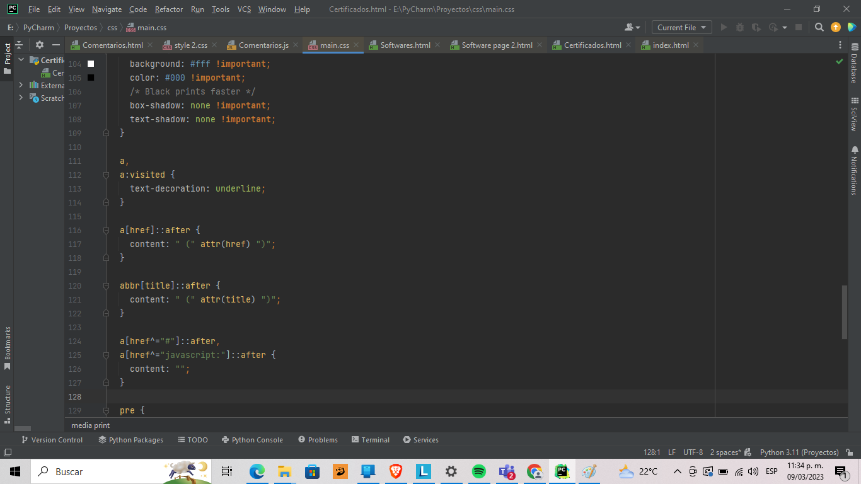Click the tool windows quick access icon in status bar
Screen dimensions: 861x484
[8, 452]
